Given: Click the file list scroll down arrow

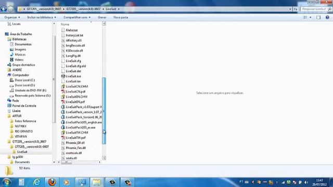Looking at the screenshot, I should pyautogui.click(x=104, y=158).
